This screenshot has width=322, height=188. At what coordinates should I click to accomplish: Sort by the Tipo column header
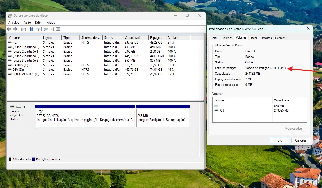click(x=71, y=38)
